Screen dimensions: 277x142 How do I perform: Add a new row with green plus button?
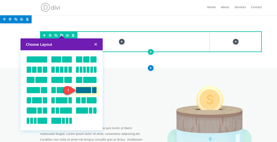(151, 52)
